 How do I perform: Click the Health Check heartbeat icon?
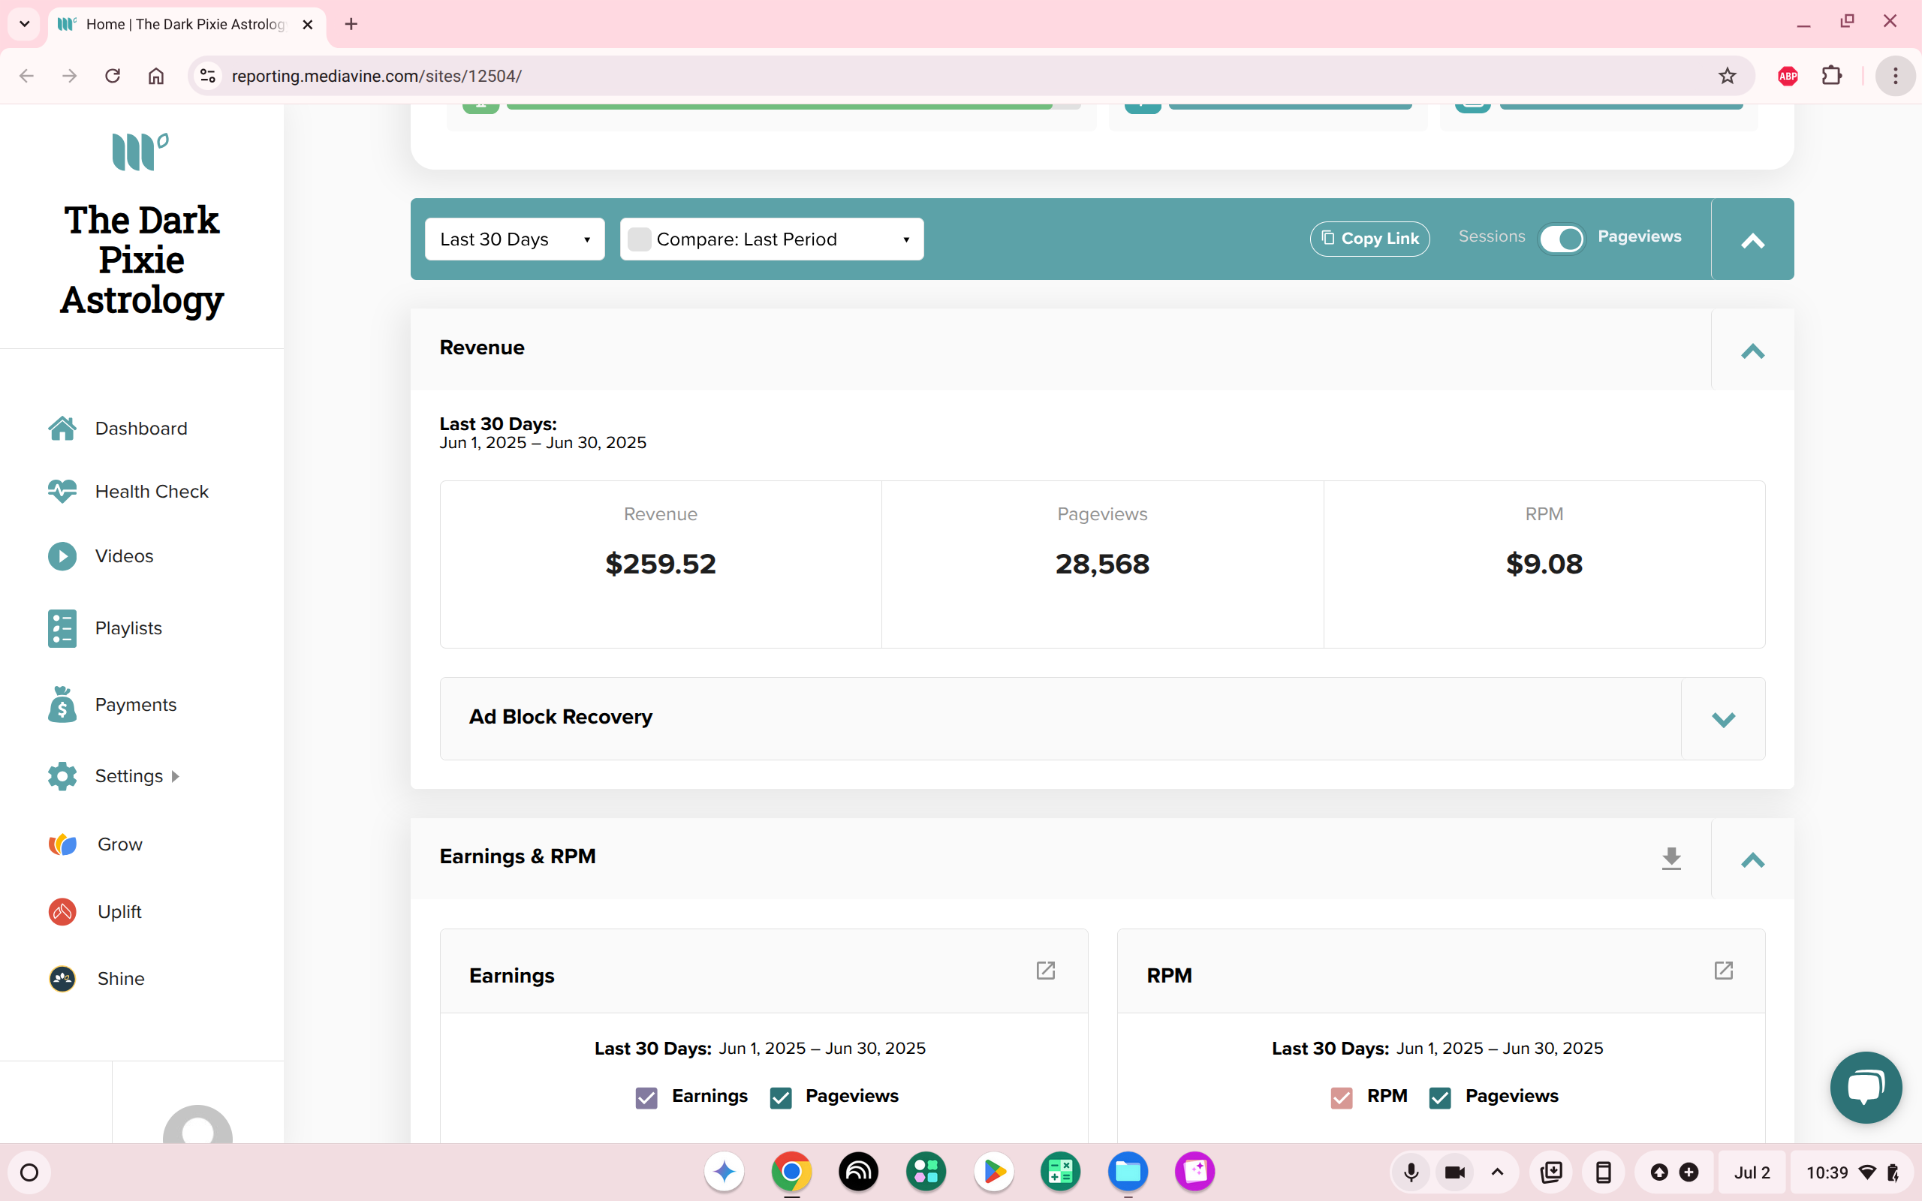tap(62, 491)
